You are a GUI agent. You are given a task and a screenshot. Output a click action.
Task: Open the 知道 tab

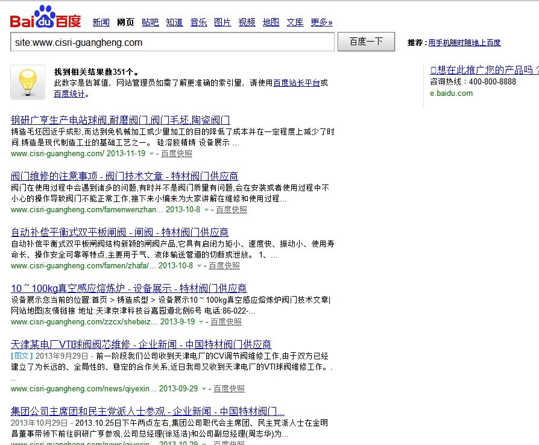[x=174, y=22]
